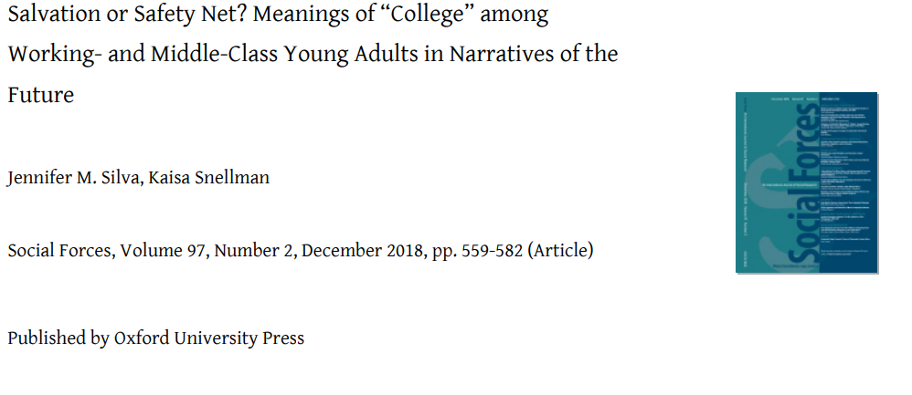Click 'Volume 97' in the citation line

170,250
